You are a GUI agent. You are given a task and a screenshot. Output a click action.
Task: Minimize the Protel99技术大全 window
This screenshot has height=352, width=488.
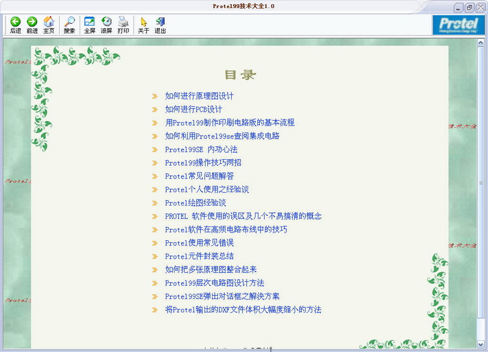(x=458, y=8)
